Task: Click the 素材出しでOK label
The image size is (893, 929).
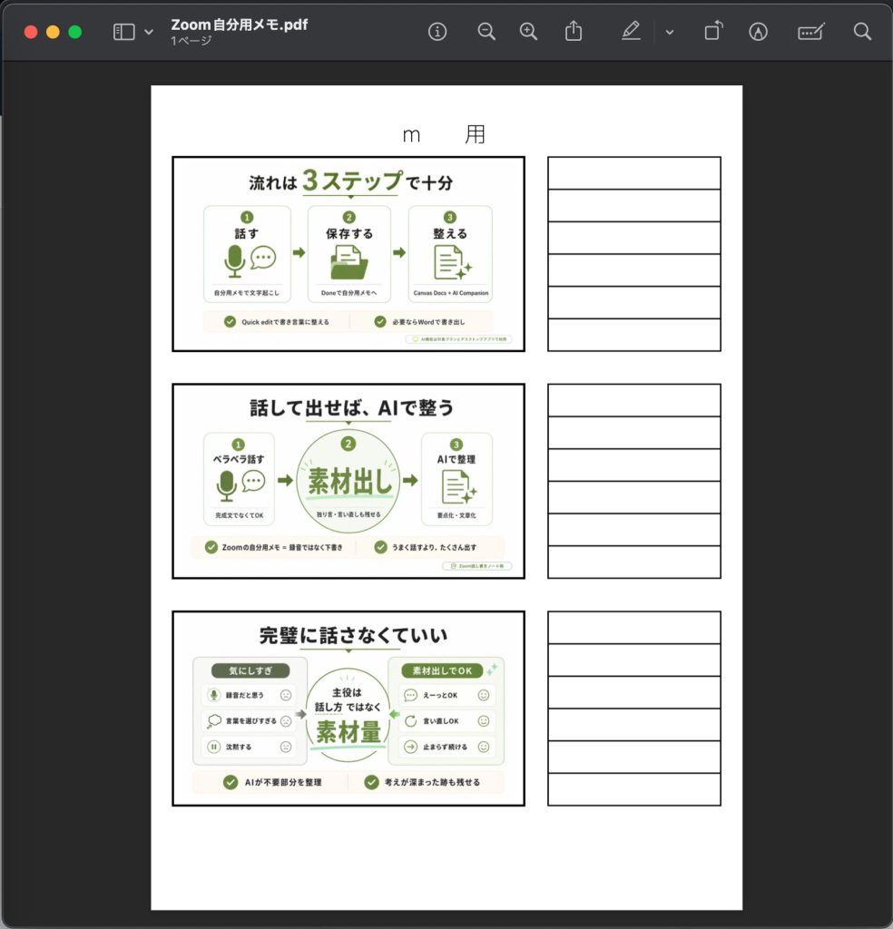Action: [x=442, y=670]
